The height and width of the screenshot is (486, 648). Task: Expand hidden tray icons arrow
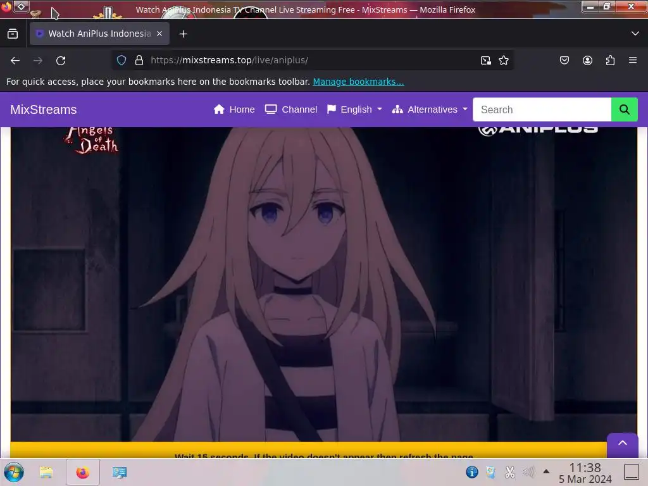[546, 471]
